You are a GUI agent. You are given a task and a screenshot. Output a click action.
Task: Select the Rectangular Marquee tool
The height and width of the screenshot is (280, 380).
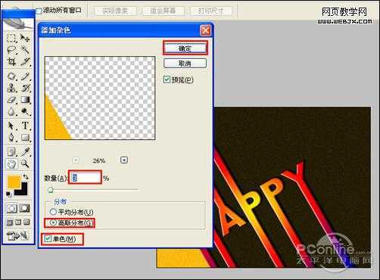(x=11, y=38)
